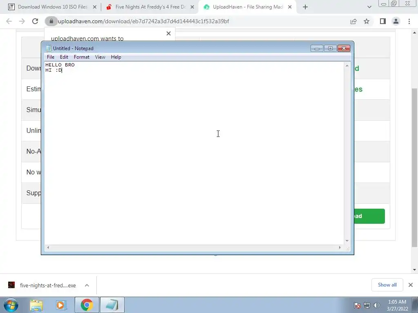418x313 pixels.
Task: Close the Download Windows 10 ISO tab
Action: 95,7
